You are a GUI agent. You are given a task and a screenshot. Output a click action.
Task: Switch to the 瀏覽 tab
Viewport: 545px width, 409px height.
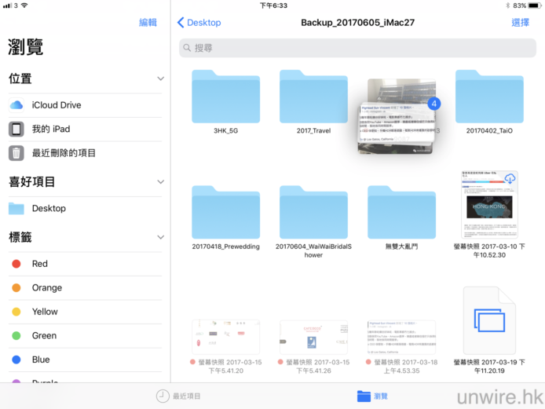click(x=372, y=396)
